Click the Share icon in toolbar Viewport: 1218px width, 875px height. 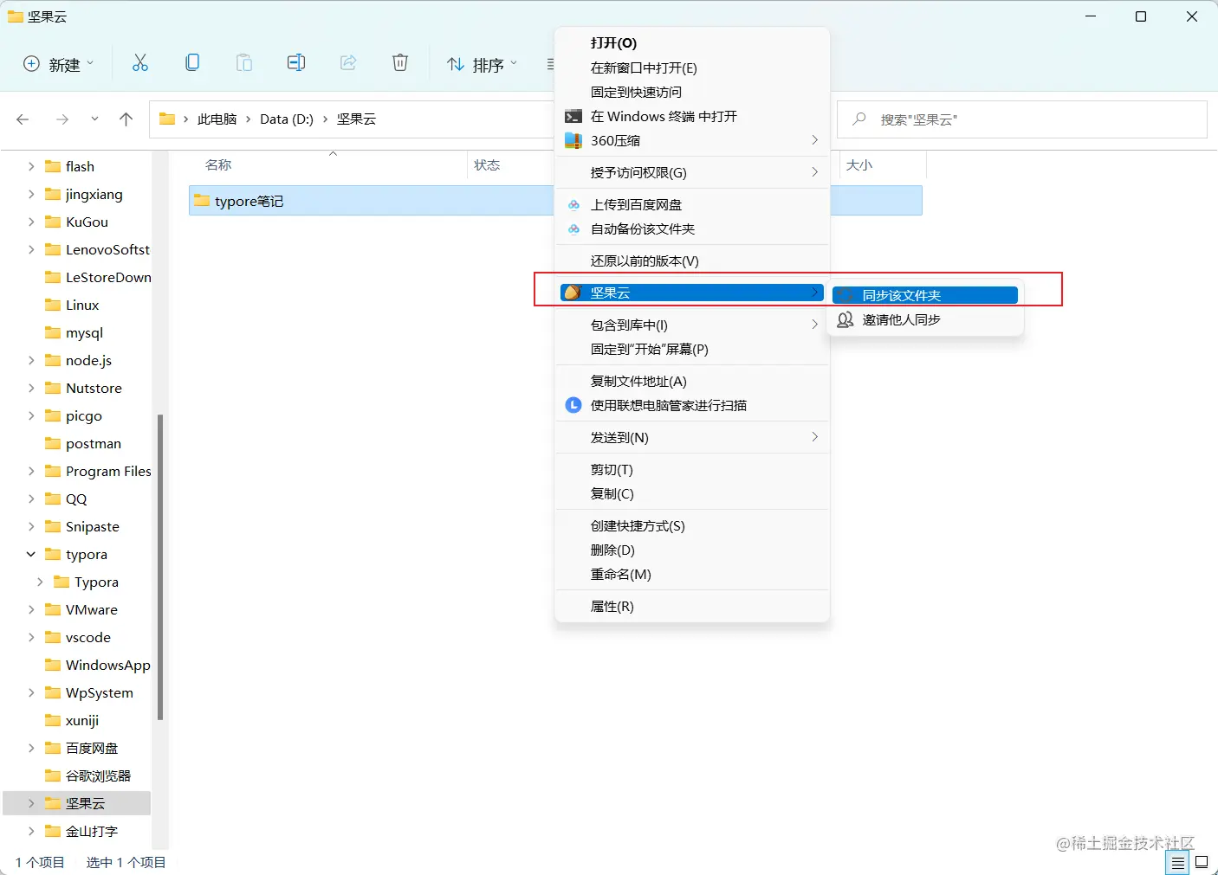tap(348, 63)
